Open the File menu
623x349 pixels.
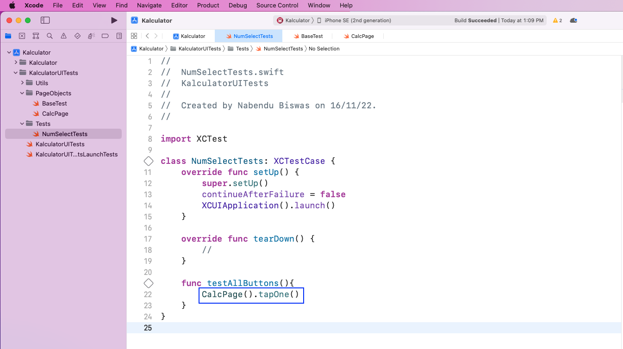58,6
